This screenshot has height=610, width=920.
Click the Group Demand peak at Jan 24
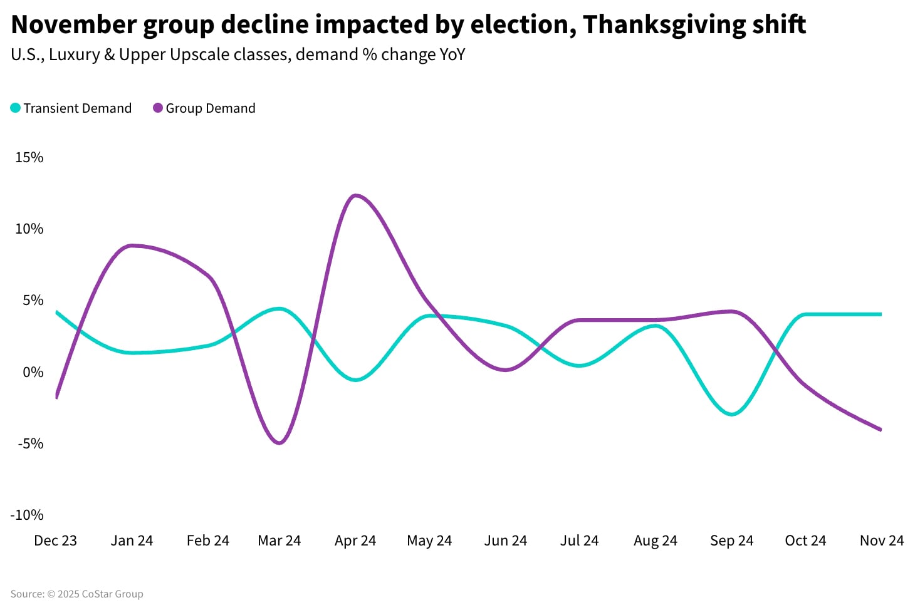click(132, 246)
